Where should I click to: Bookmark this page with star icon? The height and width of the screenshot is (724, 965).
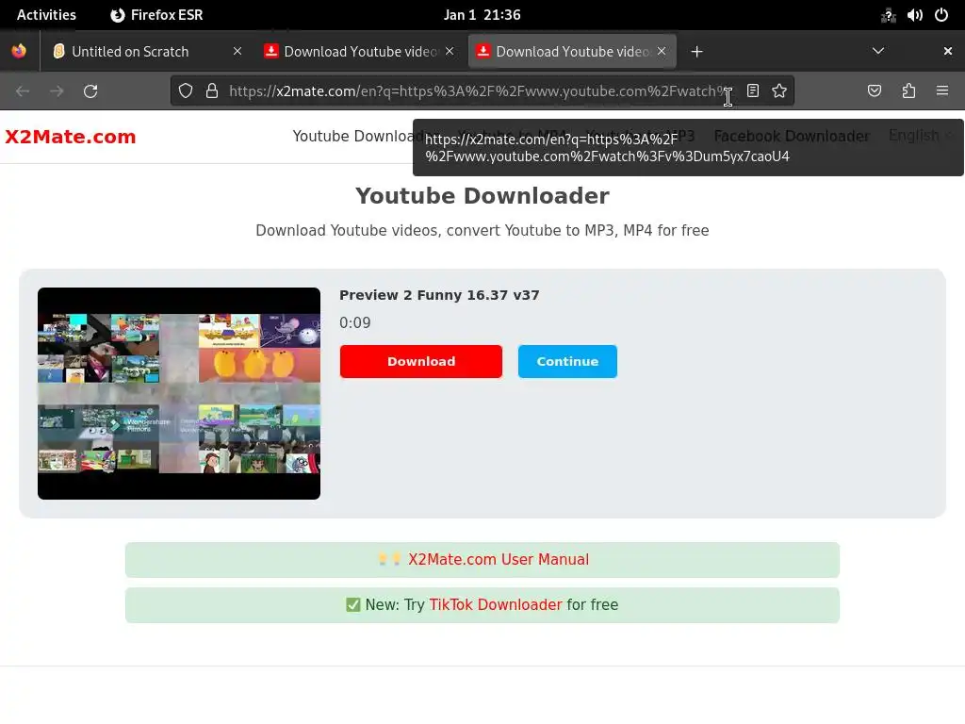coord(779,91)
